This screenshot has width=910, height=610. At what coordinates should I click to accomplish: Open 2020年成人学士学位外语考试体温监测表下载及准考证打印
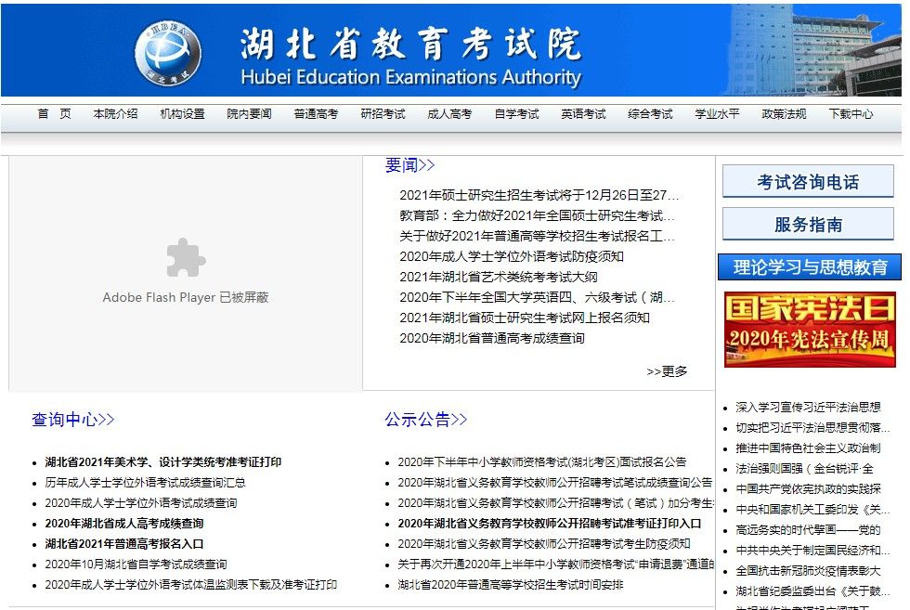(191, 584)
